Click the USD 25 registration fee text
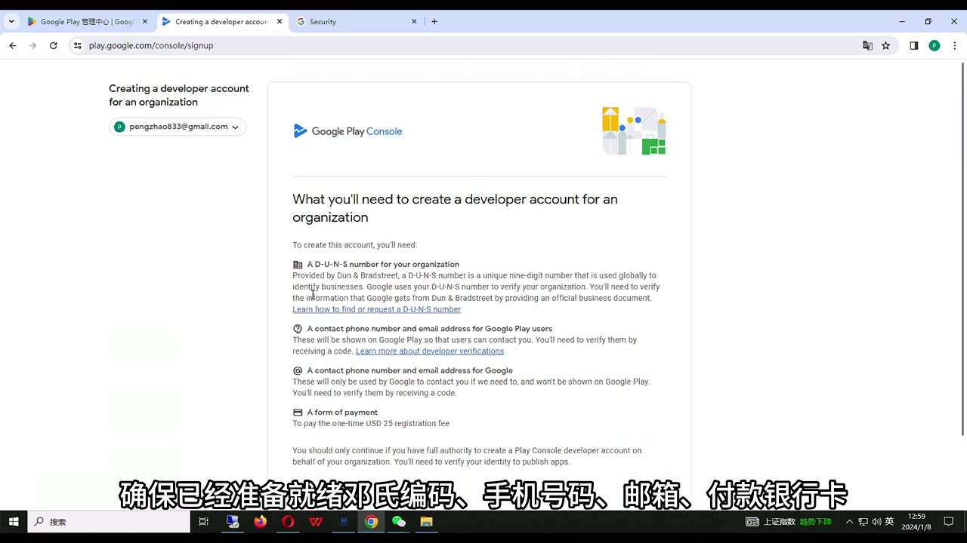The height and width of the screenshot is (543, 967). (x=407, y=423)
